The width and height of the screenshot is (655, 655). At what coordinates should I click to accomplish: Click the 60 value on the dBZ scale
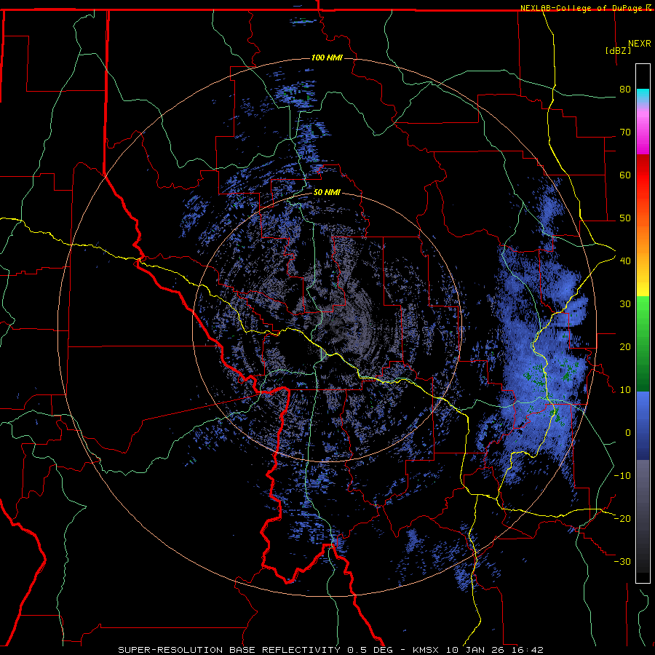point(625,175)
